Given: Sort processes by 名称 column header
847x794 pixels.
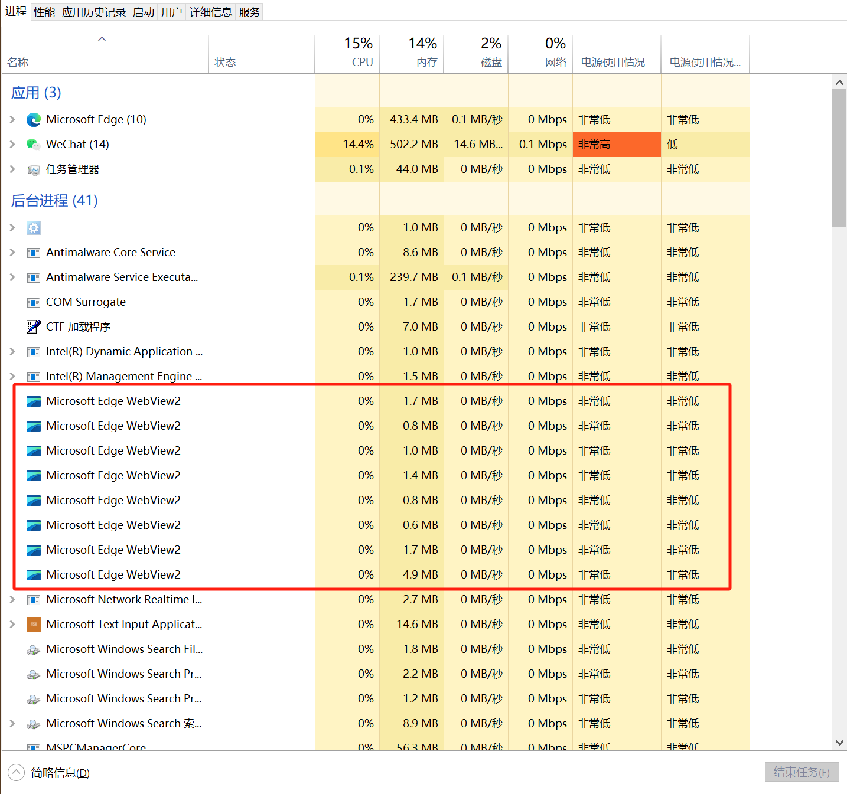Looking at the screenshot, I should click(x=105, y=53).
